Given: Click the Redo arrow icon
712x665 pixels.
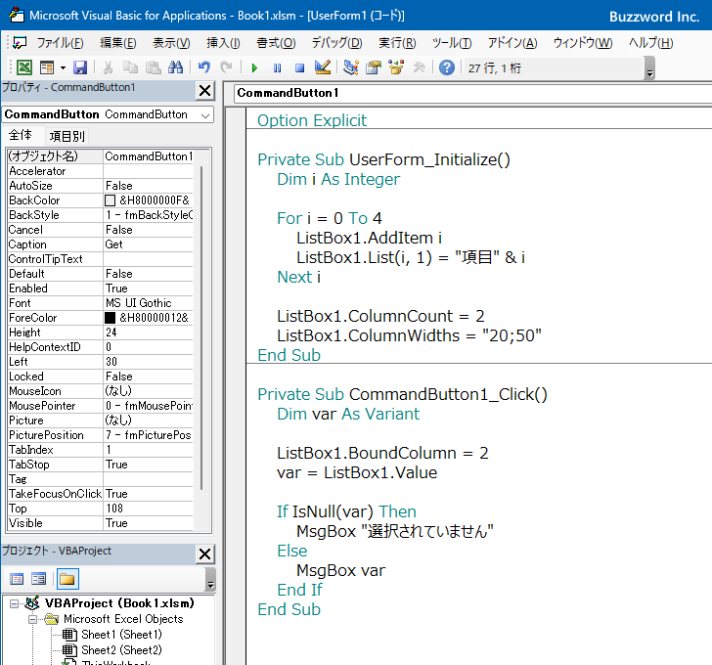Looking at the screenshot, I should click(226, 67).
